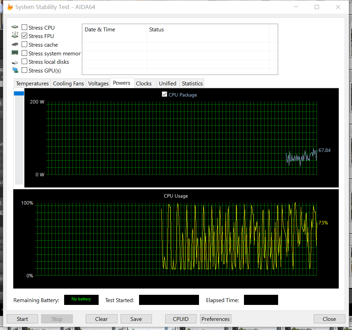The image size is (352, 330).
Task: Uncheck the Stress FPU checkbox
Action: [24, 36]
